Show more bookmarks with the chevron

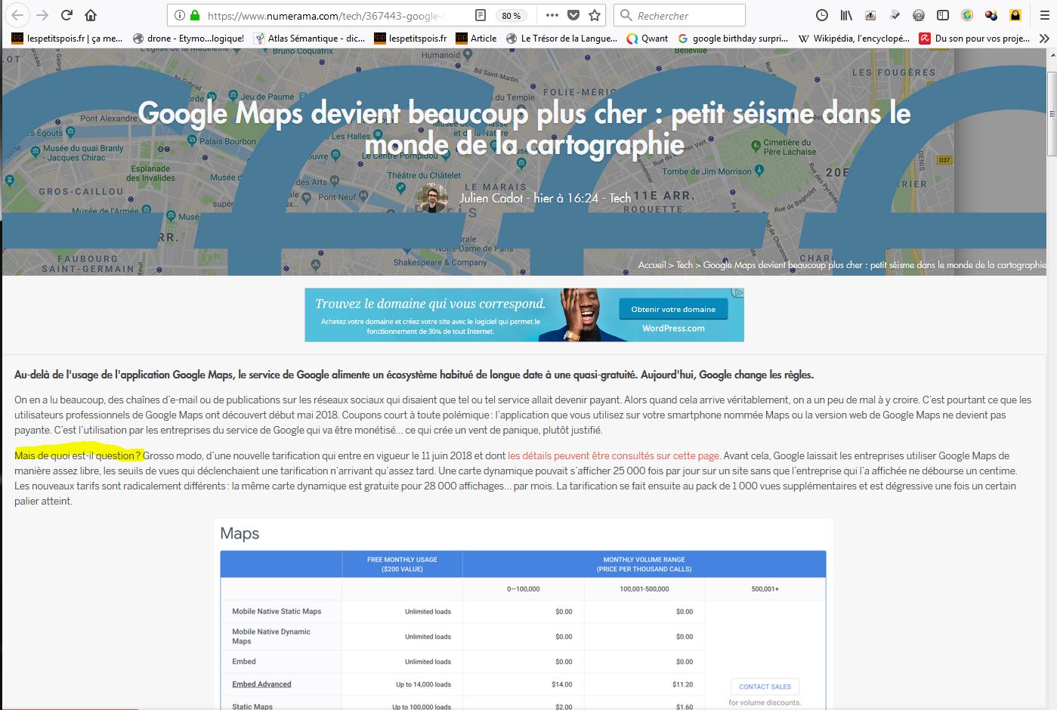click(x=1043, y=39)
